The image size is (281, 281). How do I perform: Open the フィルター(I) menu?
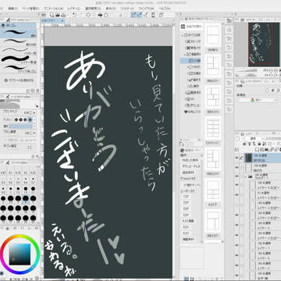pos(126,9)
